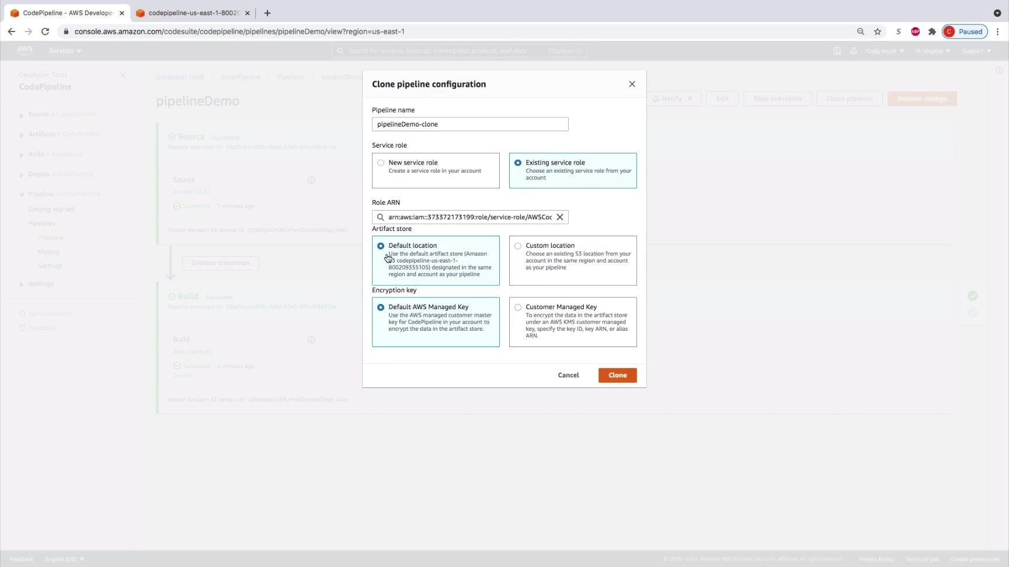The width and height of the screenshot is (1009, 567).
Task: Click Cancel in the dialog
Action: click(568, 375)
